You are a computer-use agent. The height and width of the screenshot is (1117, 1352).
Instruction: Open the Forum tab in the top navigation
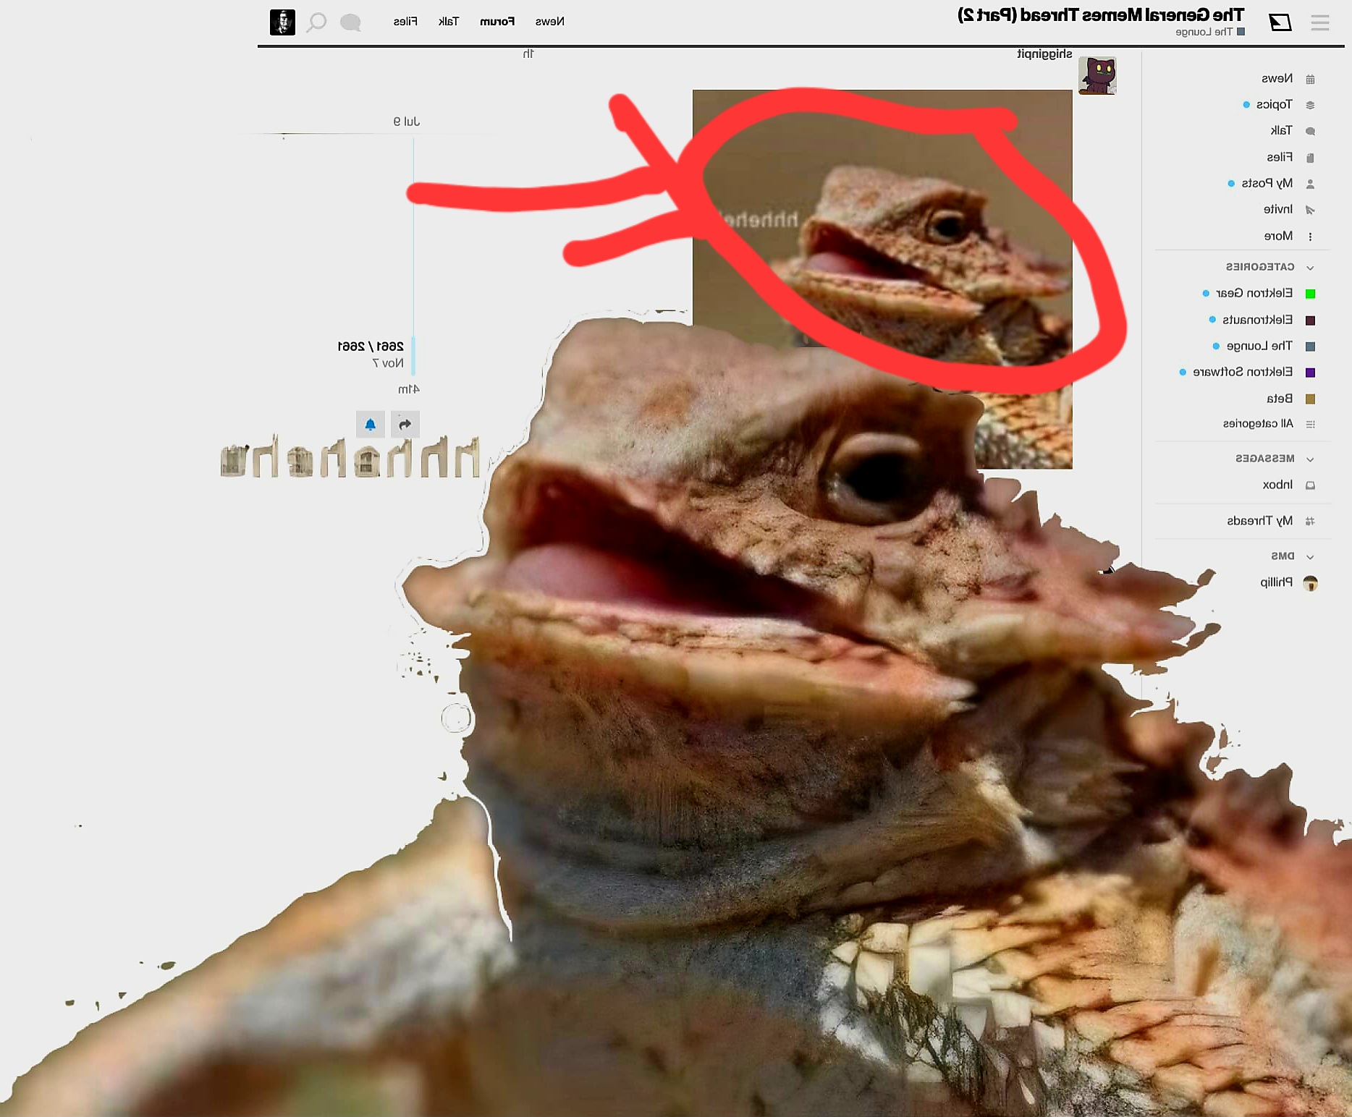(497, 22)
